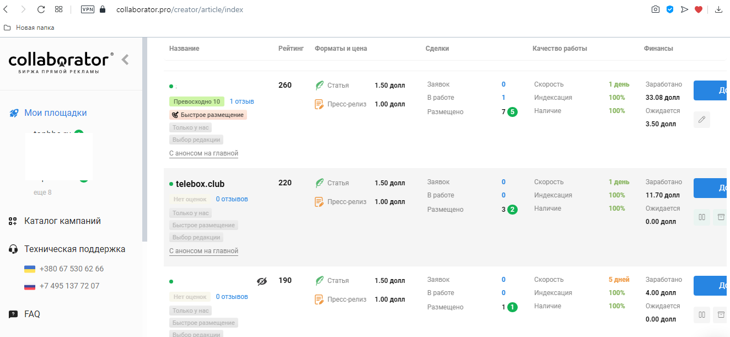730x337 pixels.
Task: Go to Каталог кампаний
Action: (x=62, y=221)
